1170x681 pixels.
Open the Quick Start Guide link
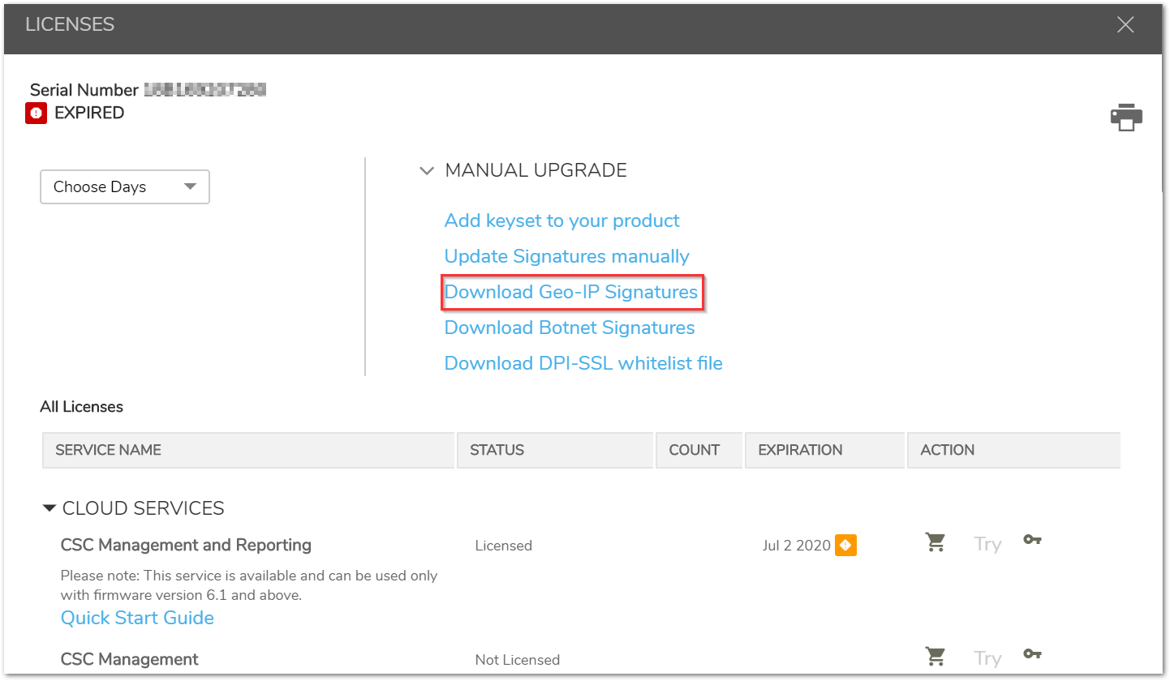click(137, 618)
